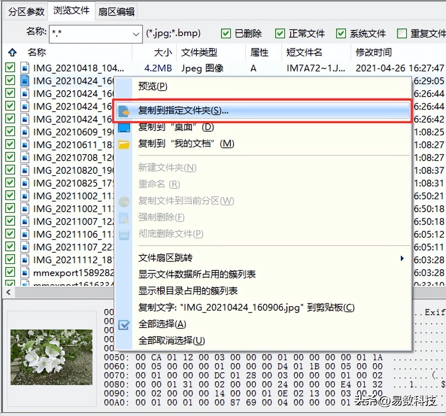Uncheck the 已删除 filter checkbox
Screen dimensions: 446x416
point(226,33)
